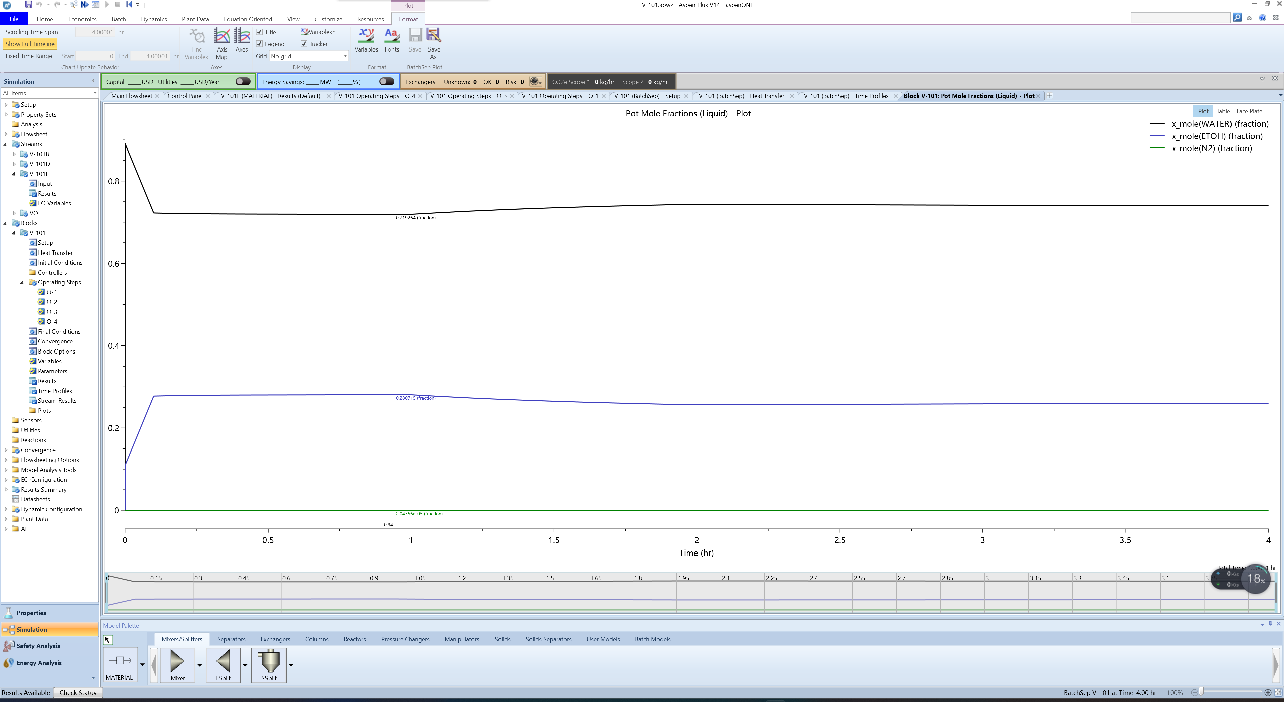This screenshot has height=702, width=1284.
Task: Switch to the Separators palette tab
Action: tap(231, 639)
